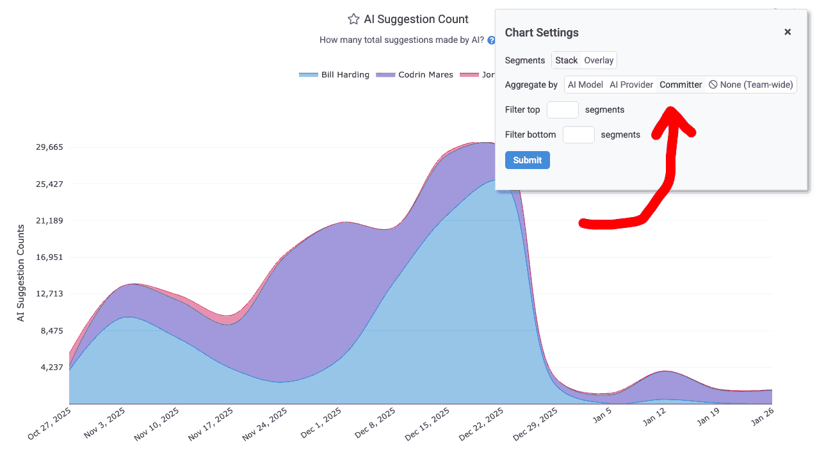Aggregate by AI Model
This screenshot has width=817, height=461.
click(585, 85)
